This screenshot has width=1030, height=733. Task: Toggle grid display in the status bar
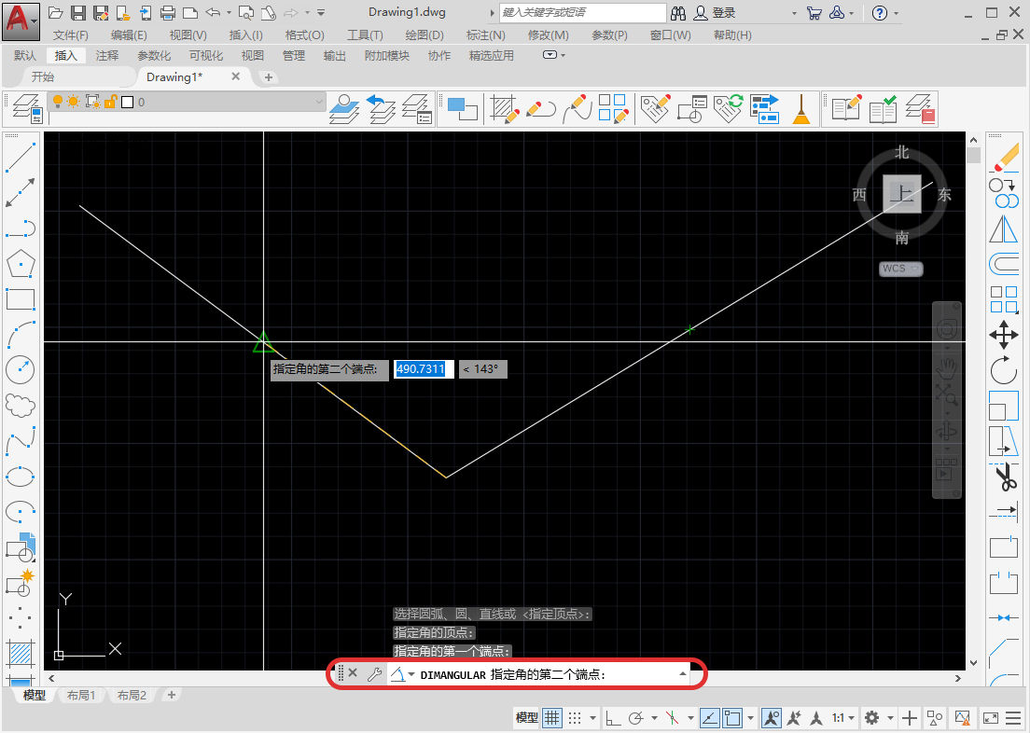(551, 717)
